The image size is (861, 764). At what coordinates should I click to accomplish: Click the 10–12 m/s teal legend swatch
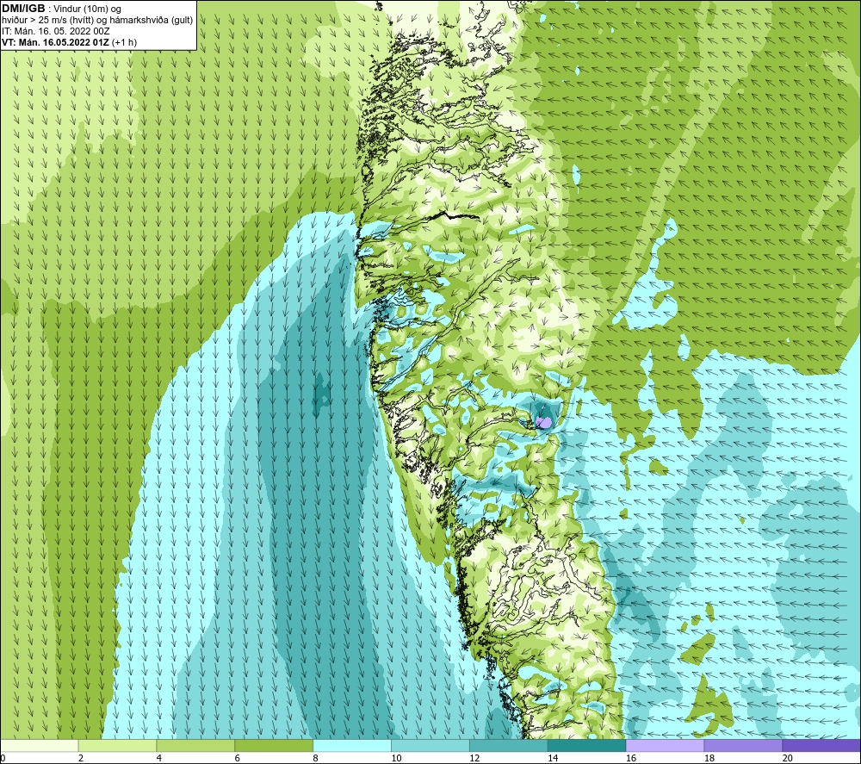[x=430, y=746]
